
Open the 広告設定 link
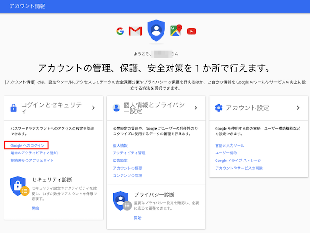click(120, 161)
